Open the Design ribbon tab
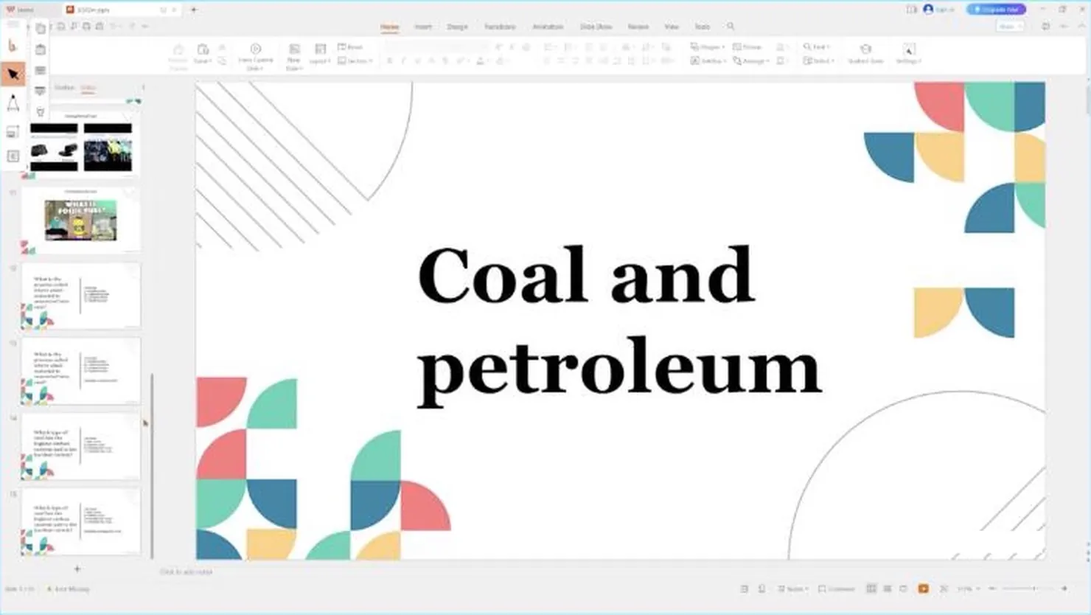Viewport: 1091px width, 615px height. [457, 27]
